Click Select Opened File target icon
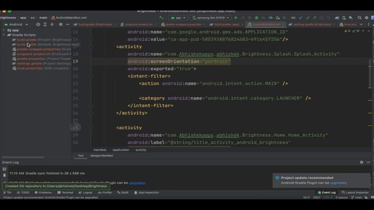Viewport: 374px width, 210px height. (38, 24)
